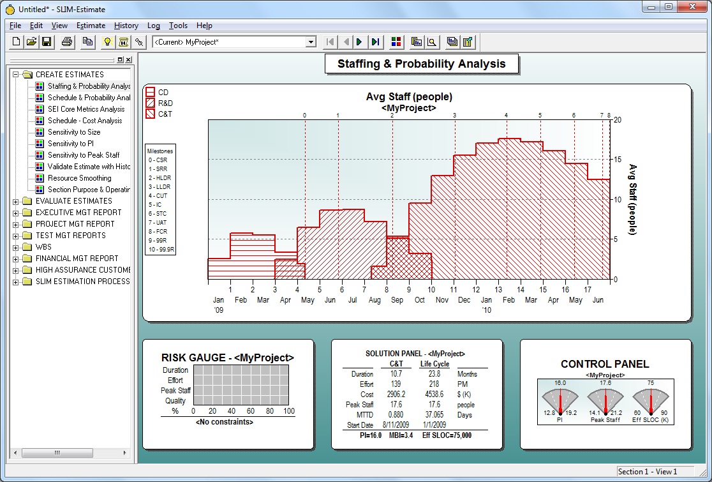Screen dimensions: 712x482
Task: Open the File menu
Action: pos(15,26)
